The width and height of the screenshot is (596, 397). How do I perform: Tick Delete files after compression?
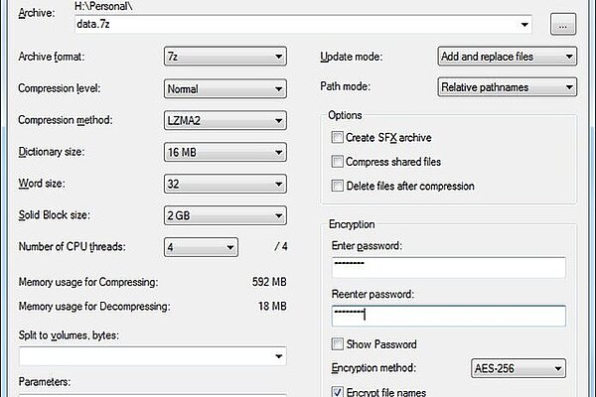pyautogui.click(x=337, y=186)
